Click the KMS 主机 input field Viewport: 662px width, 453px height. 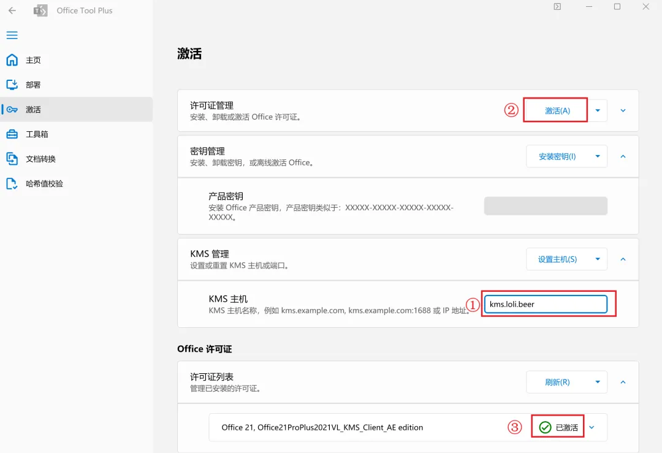pyautogui.click(x=546, y=304)
